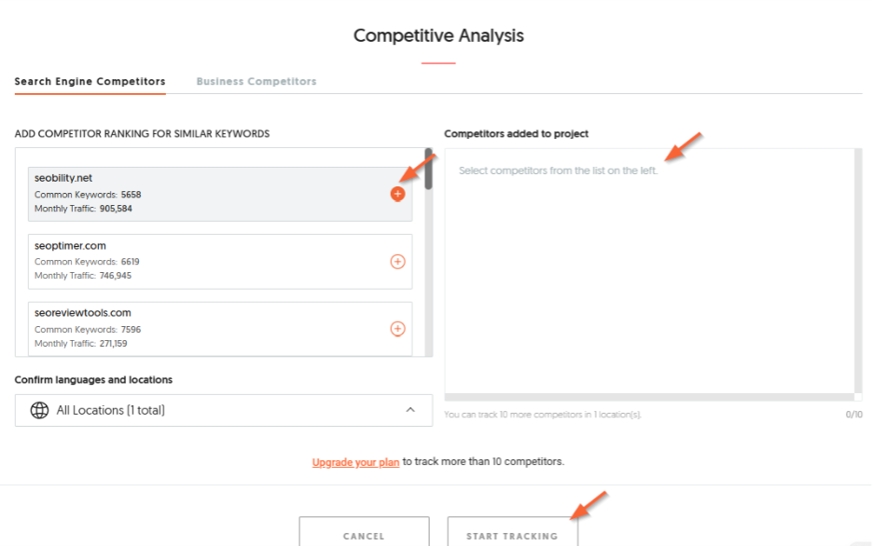The image size is (873, 546).
Task: Open the All Locations dropdown
Action: click(224, 410)
